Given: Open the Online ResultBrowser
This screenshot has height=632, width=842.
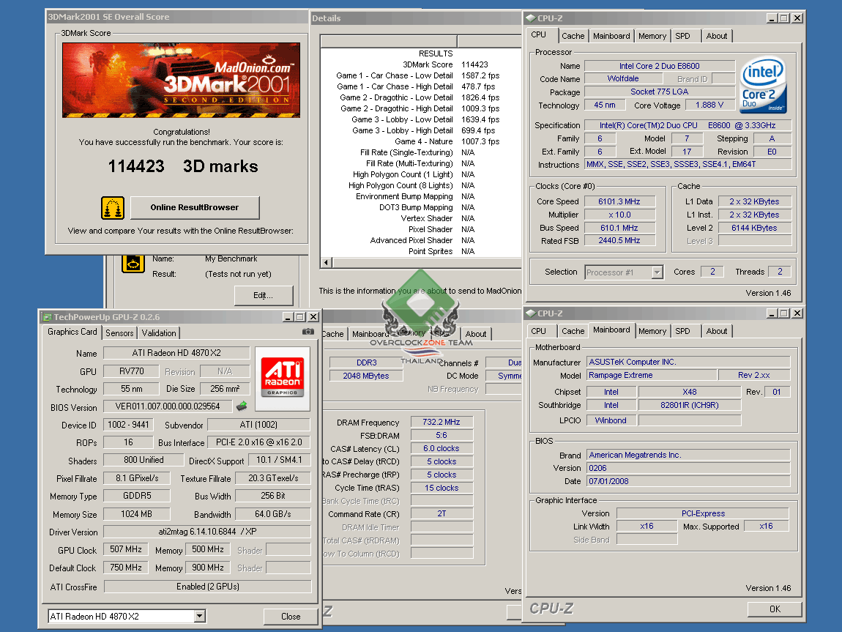Looking at the screenshot, I should pyautogui.click(x=194, y=208).
